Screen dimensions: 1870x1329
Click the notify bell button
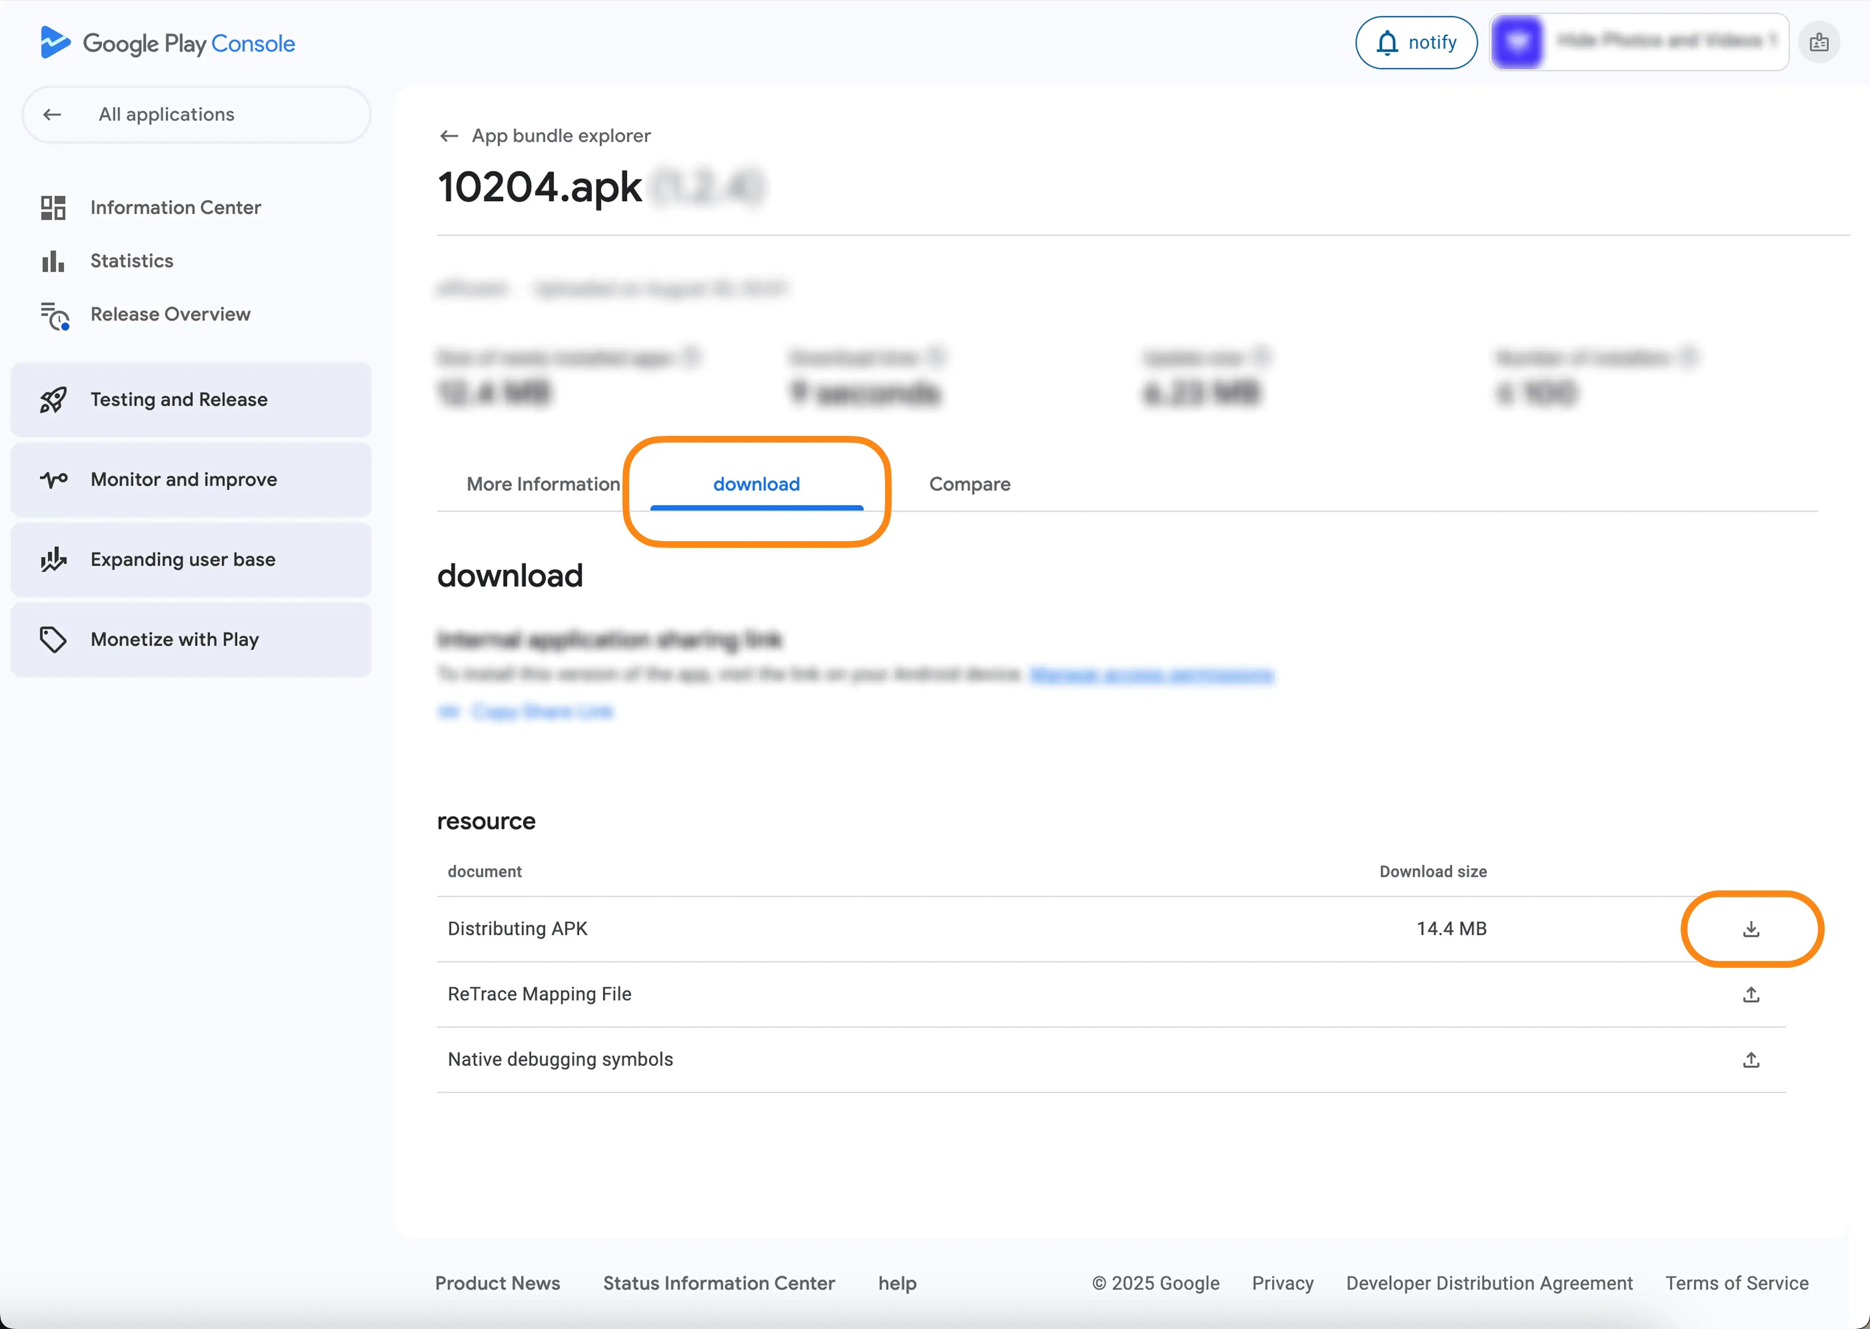pyautogui.click(x=1416, y=43)
